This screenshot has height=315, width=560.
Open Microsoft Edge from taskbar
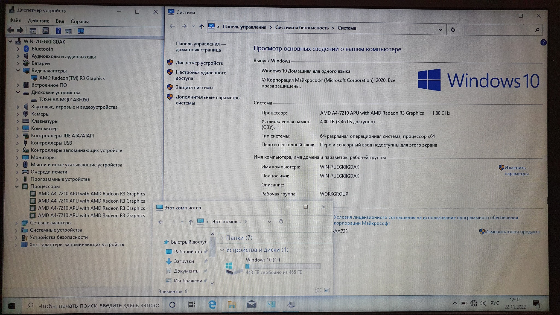[x=212, y=304]
